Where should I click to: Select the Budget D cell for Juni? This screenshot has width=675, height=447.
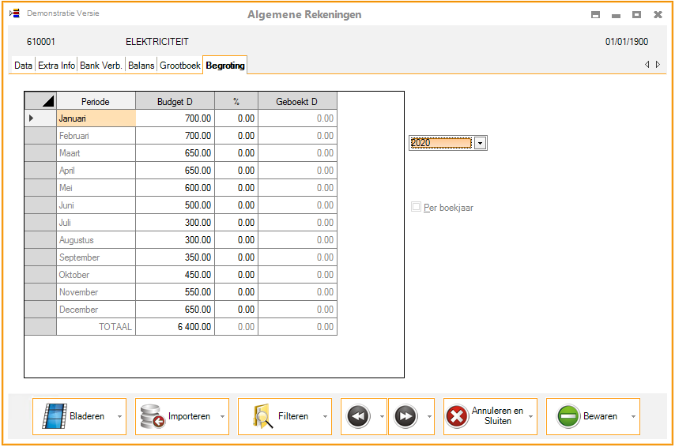tap(175, 205)
